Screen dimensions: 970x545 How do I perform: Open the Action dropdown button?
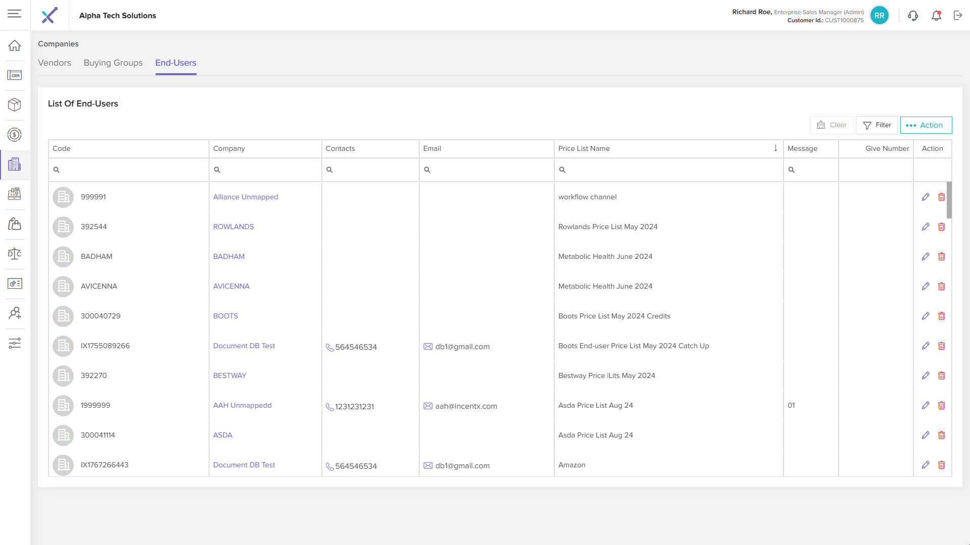(x=926, y=125)
